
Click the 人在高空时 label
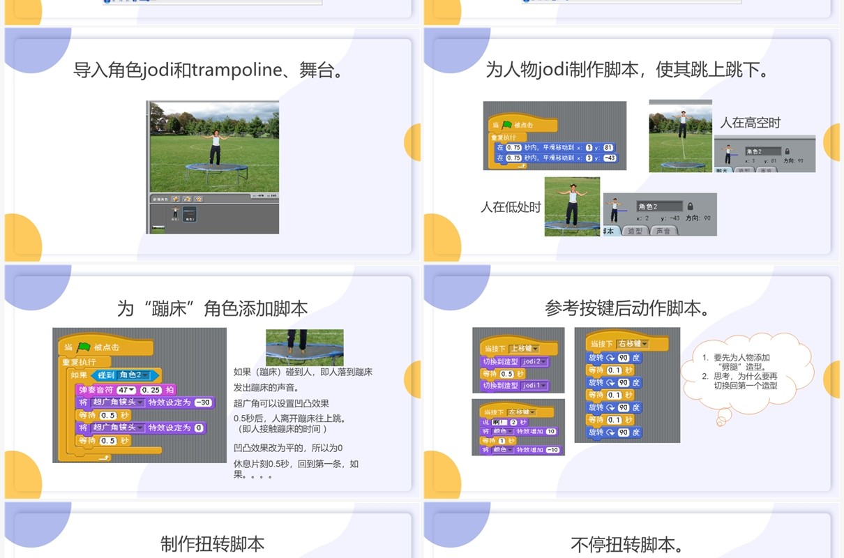pyautogui.click(x=751, y=123)
